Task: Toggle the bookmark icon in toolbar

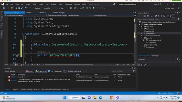Action: (94, 8)
